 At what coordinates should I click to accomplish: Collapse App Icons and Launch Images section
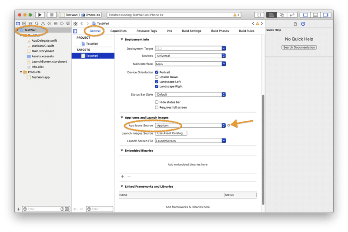(122, 117)
